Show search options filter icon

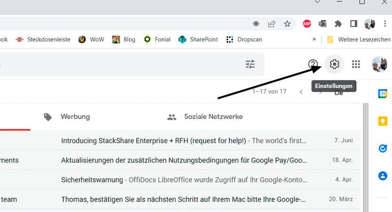coord(250,64)
